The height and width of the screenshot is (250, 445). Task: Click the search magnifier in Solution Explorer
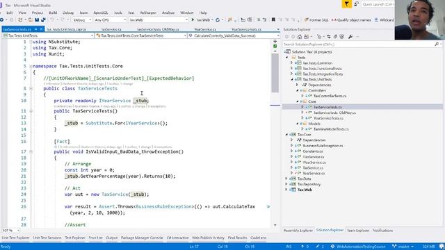pyautogui.click(x=437, y=44)
